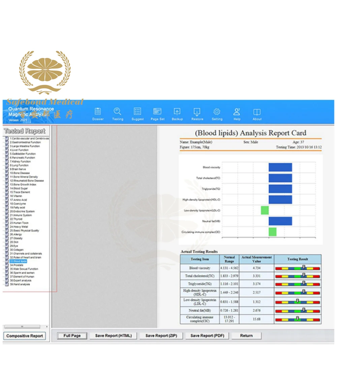Select 5.Gallbladder Function report
The image size is (337, 378).
(23, 154)
